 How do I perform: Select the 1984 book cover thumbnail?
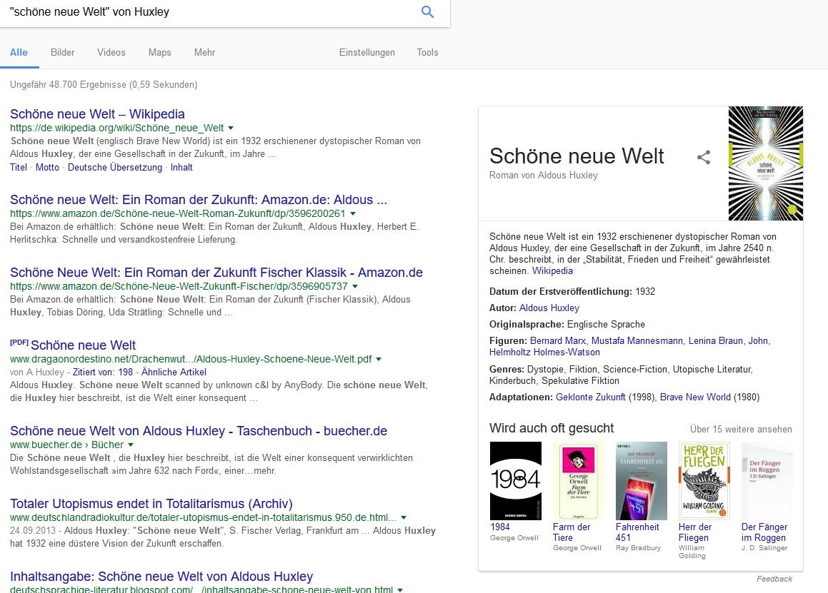tap(515, 480)
